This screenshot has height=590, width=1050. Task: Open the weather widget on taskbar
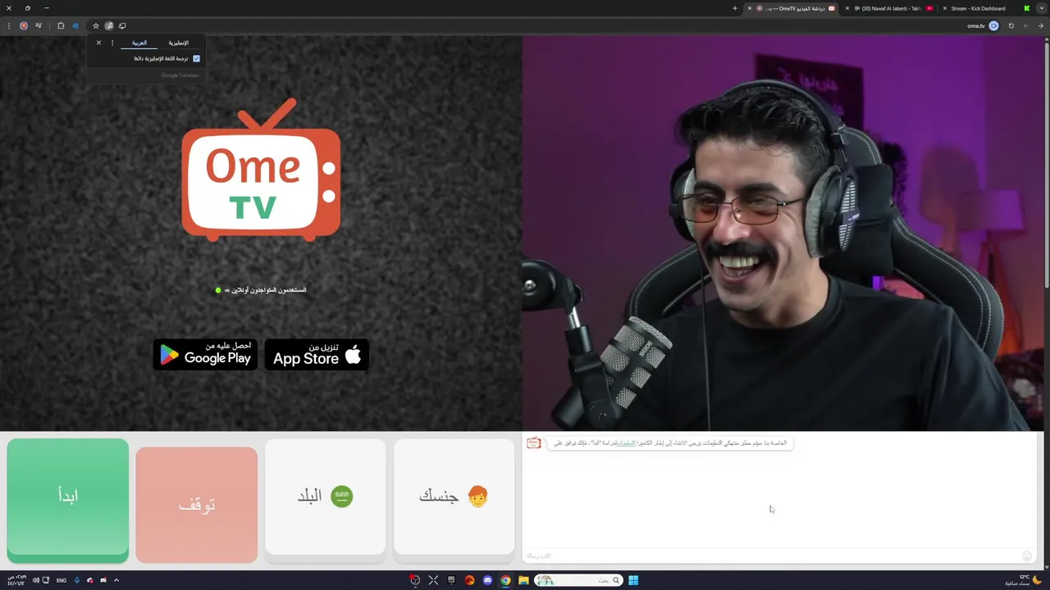[1023, 580]
